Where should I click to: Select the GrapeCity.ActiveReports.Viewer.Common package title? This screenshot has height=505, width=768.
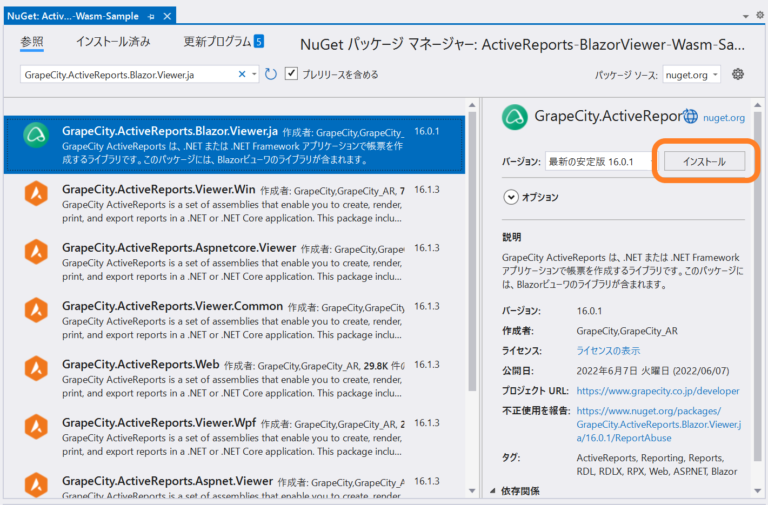[x=172, y=306]
